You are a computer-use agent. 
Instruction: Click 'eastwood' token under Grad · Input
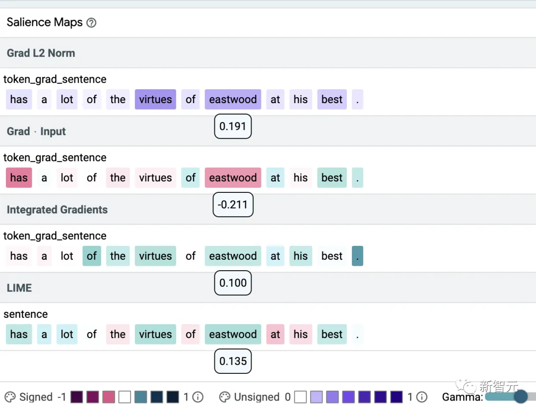(233, 178)
